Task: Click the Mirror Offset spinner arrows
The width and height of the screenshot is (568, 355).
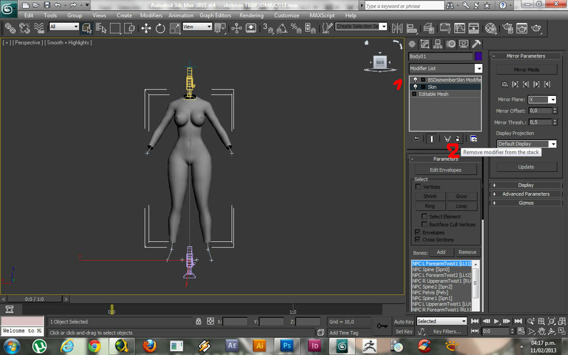Action: [555, 110]
